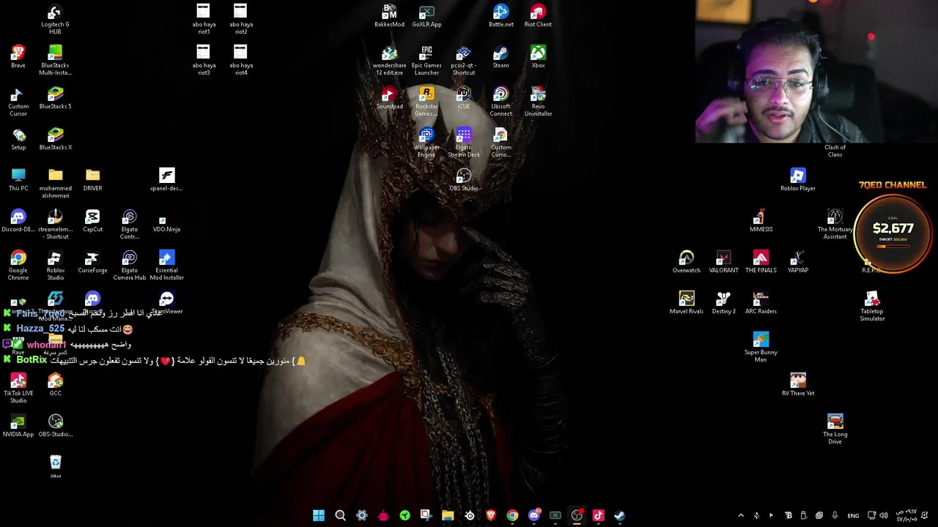Launch Roblox Studio from the desktop
This screenshot has height=527, width=938.
tap(55, 265)
